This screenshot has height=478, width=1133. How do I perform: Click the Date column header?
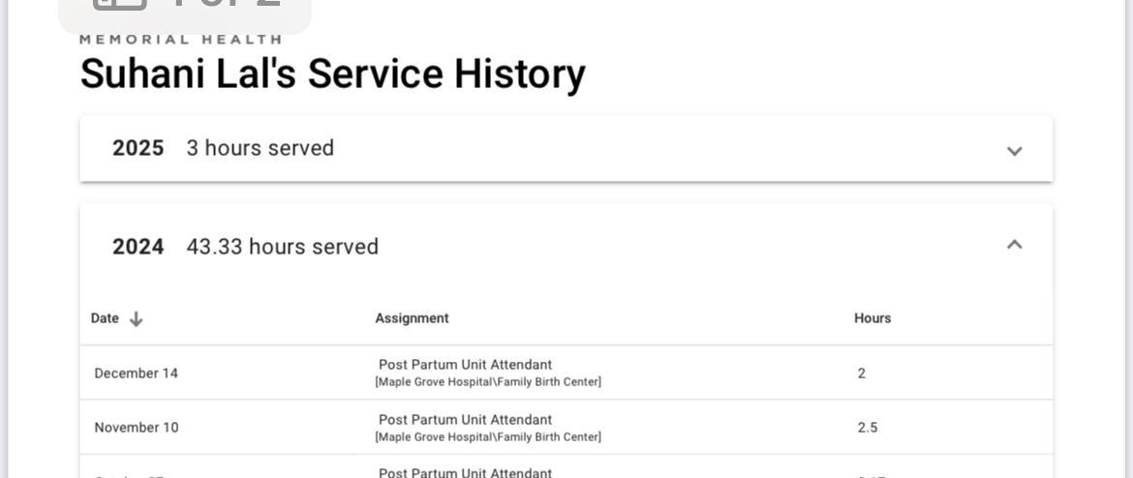click(x=105, y=318)
